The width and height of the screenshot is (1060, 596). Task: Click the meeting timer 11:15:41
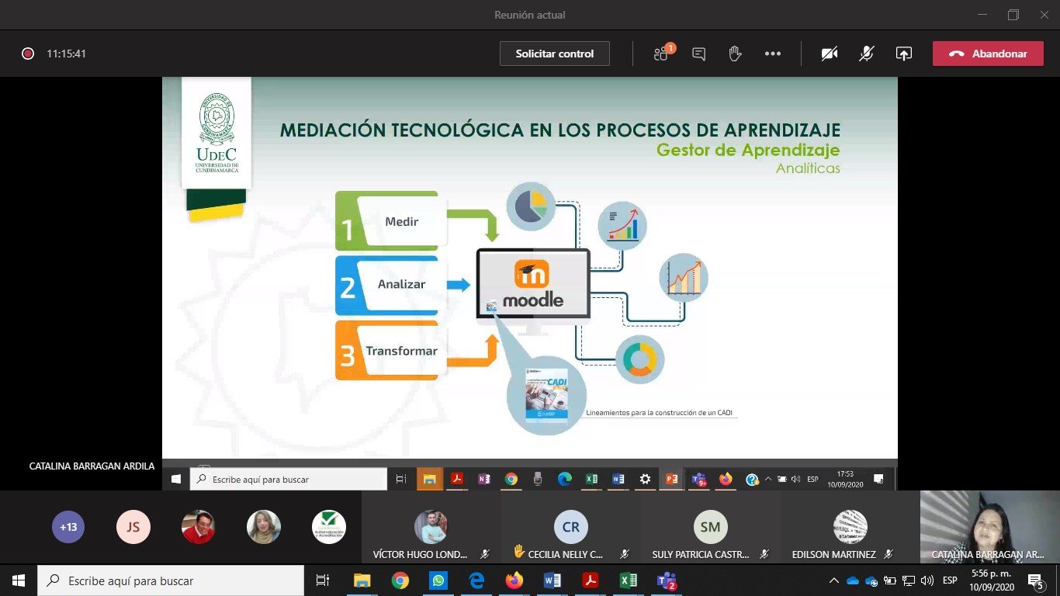coord(66,54)
